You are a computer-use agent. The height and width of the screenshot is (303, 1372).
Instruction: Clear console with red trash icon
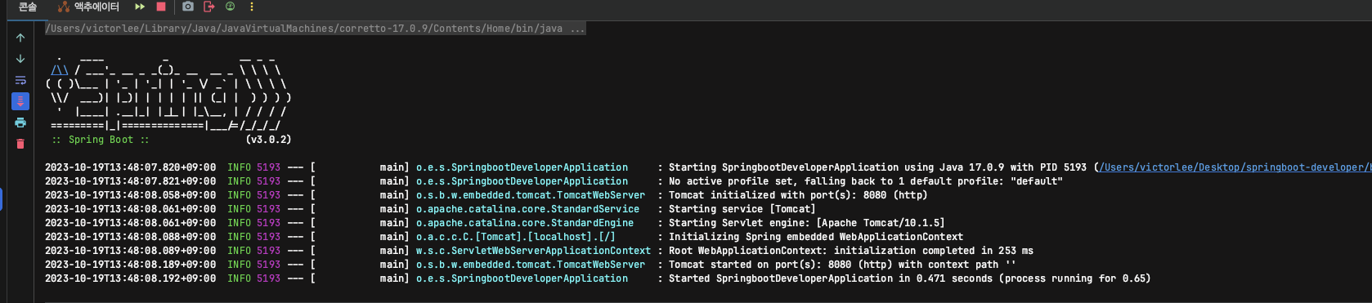point(20,144)
